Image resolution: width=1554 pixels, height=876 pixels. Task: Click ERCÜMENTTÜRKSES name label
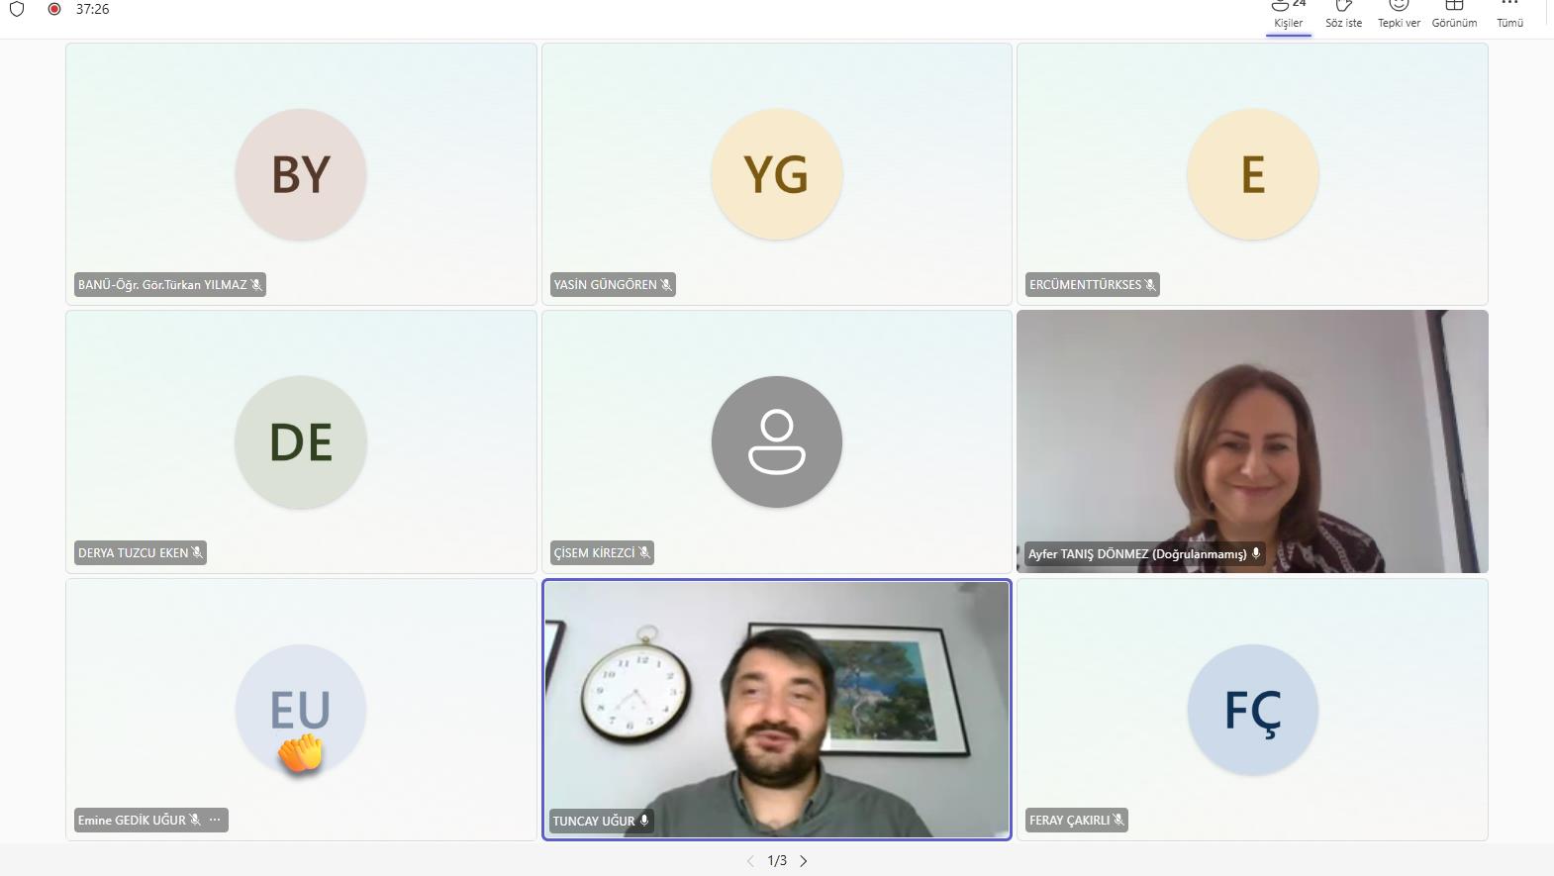click(1085, 285)
